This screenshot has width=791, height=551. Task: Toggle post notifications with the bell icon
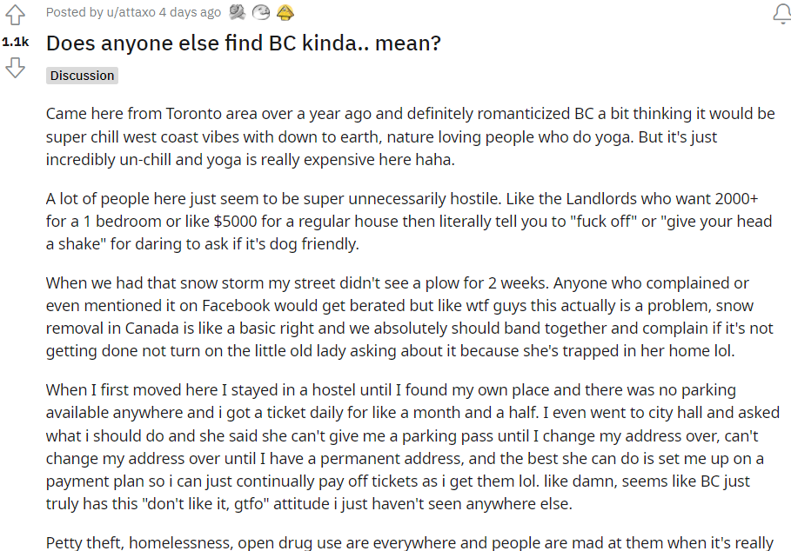(781, 13)
